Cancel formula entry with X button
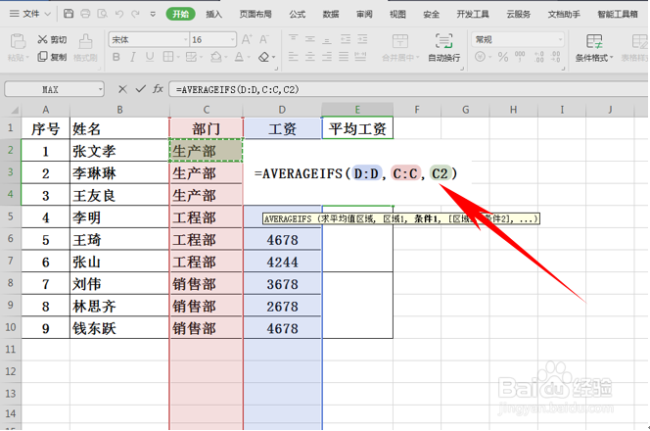Image resolution: width=650 pixels, height=431 pixels. coord(122,89)
